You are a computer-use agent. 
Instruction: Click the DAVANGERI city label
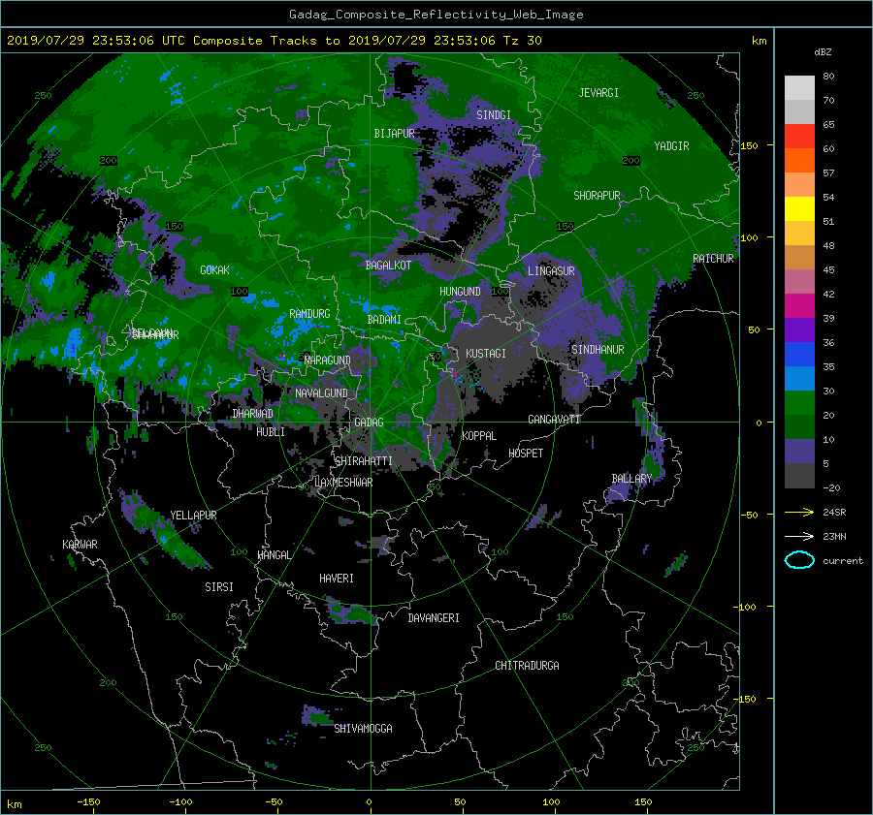[x=434, y=618]
